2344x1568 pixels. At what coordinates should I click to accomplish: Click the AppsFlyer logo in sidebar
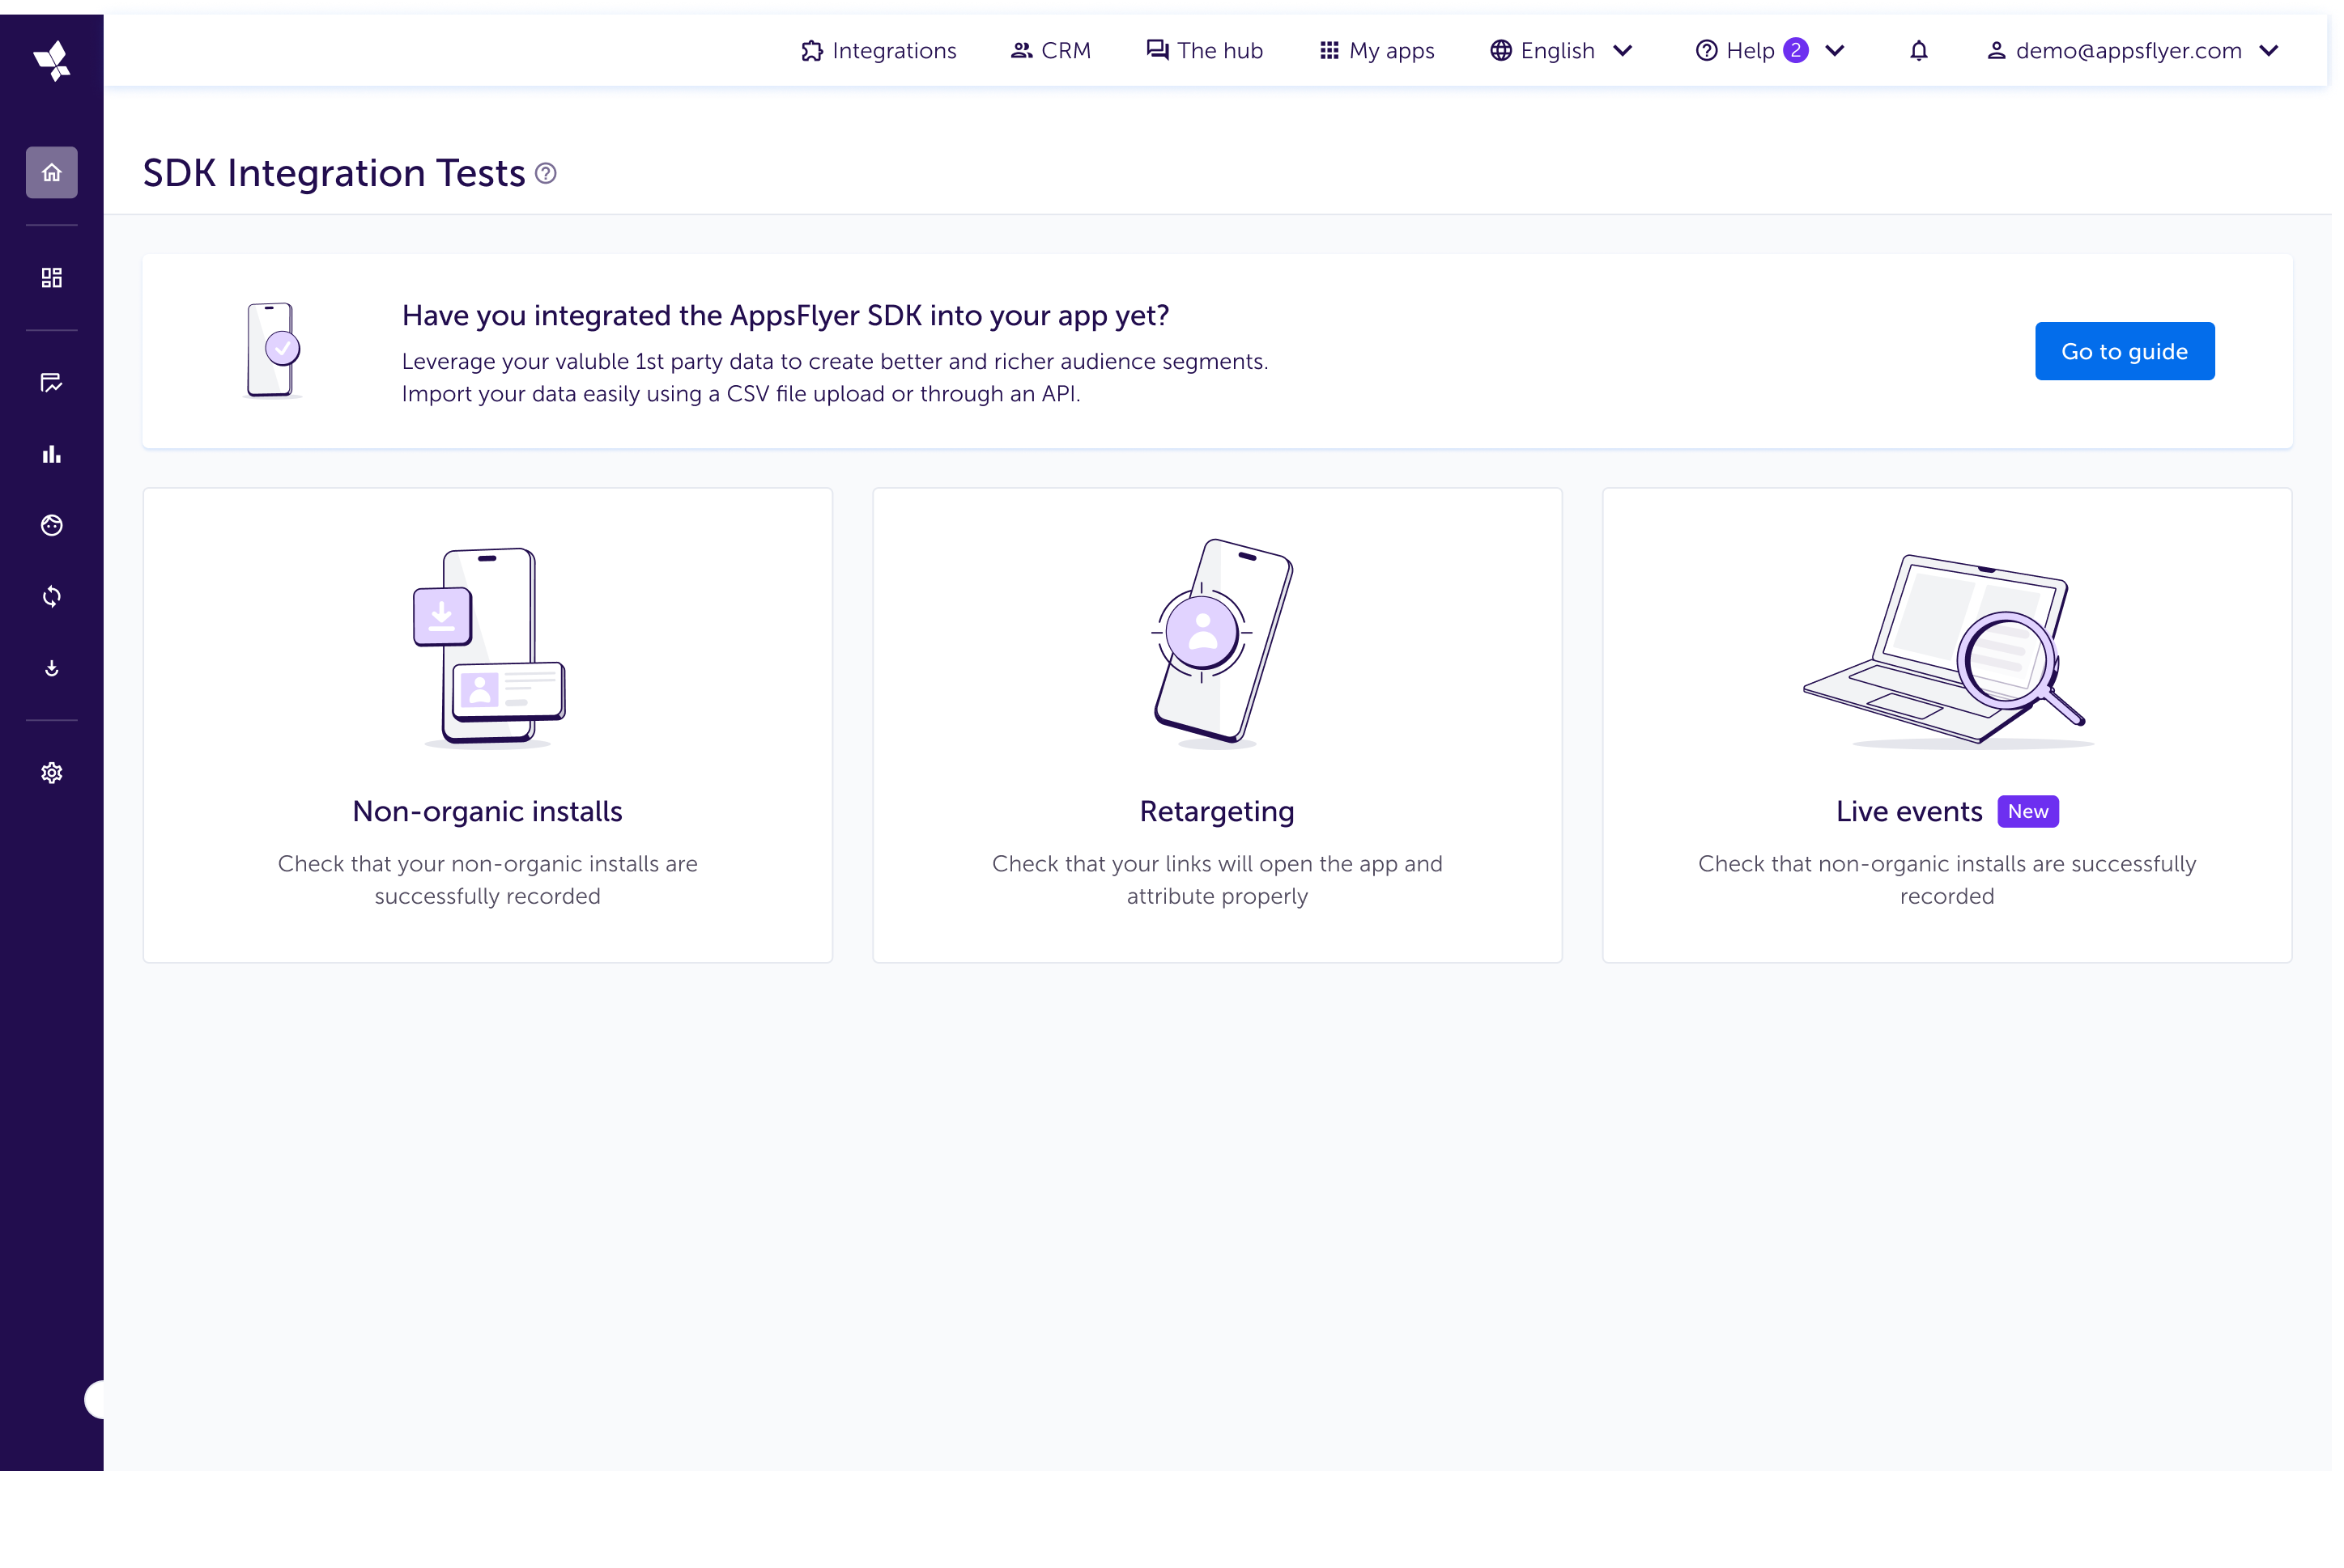(52, 61)
